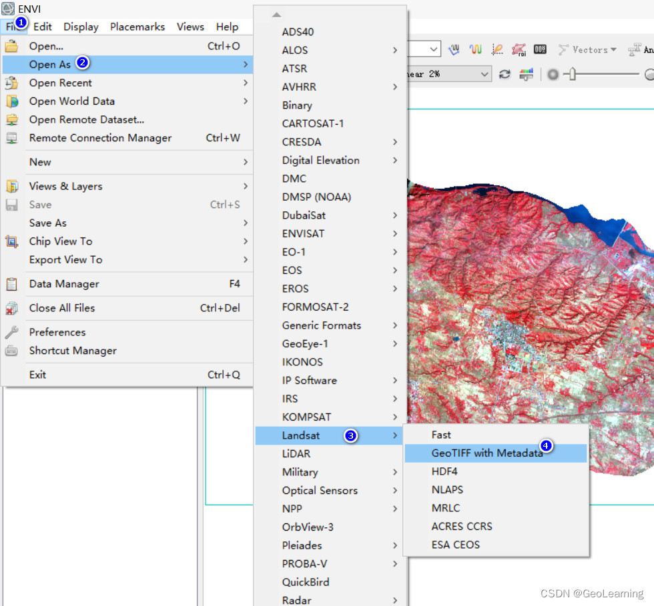
Task: Click the Remote Connection Manager icon
Action: pos(12,138)
